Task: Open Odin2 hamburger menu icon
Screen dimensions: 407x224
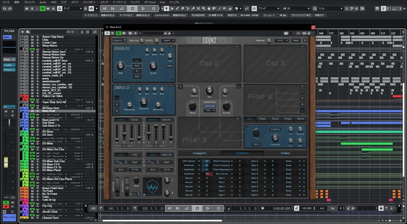Action: (305, 40)
